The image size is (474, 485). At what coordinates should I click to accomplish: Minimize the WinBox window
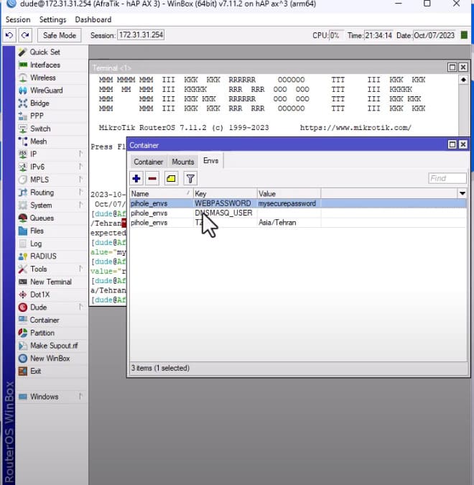tap(399, 4)
